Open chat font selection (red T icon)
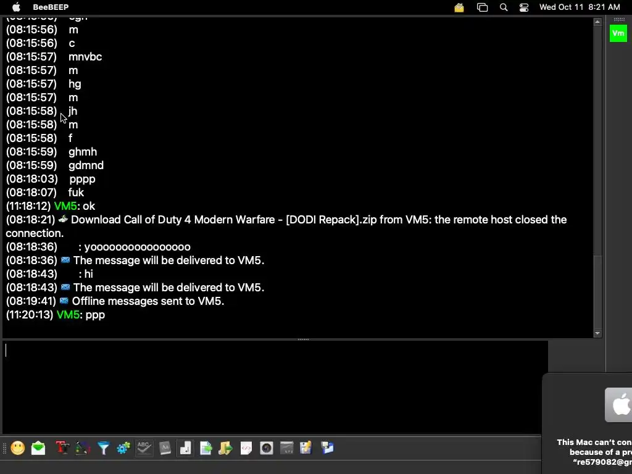 (62, 448)
